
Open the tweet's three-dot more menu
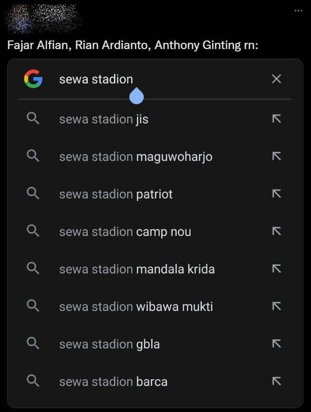(298, 10)
